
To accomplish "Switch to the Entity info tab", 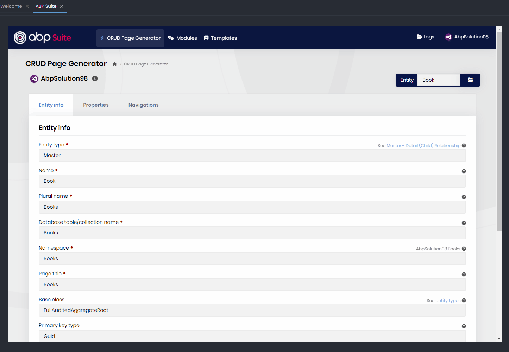I will pos(51,105).
